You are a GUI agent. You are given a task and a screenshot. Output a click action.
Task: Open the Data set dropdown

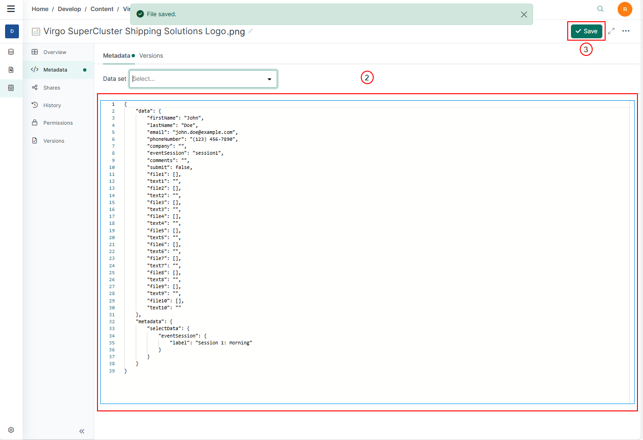tap(199, 79)
